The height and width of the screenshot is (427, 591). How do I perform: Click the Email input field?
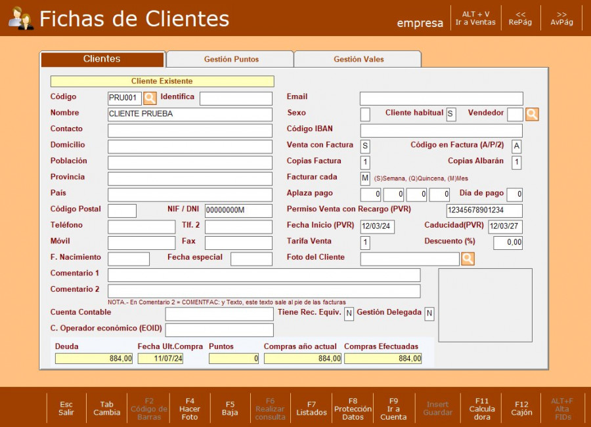point(441,98)
